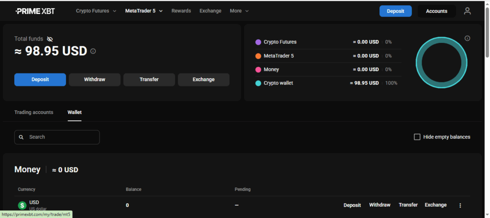Click the blue Deposit button in header

point(395,11)
